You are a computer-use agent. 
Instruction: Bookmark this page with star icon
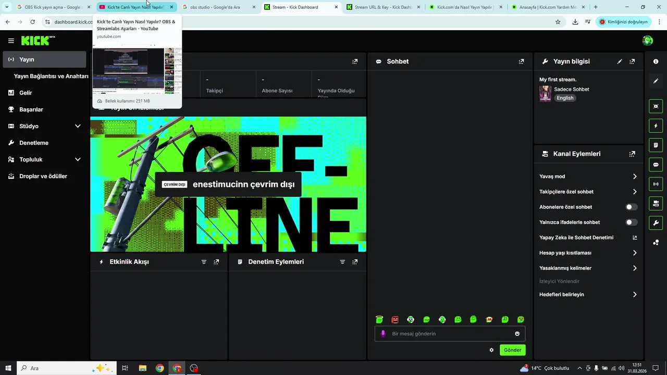click(x=558, y=22)
